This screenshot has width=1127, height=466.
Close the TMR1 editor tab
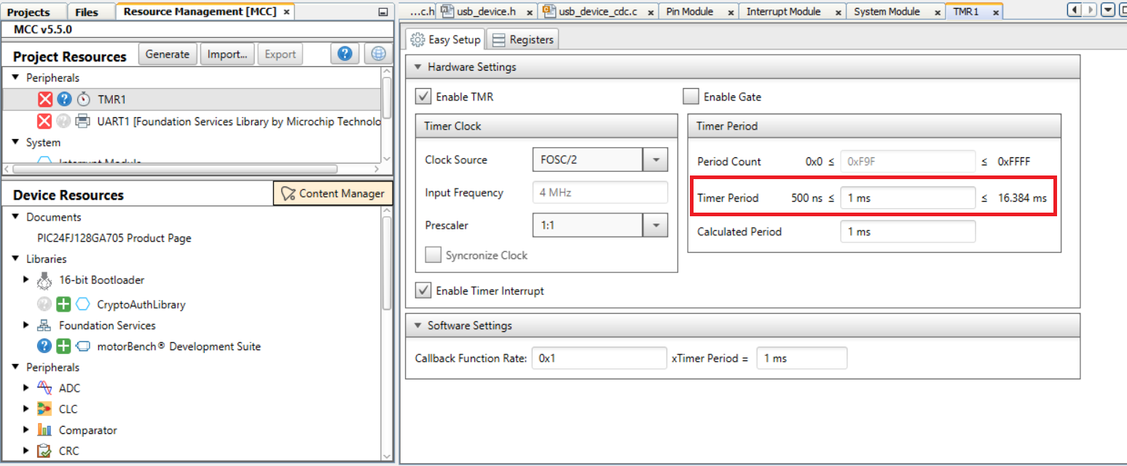pyautogui.click(x=995, y=12)
